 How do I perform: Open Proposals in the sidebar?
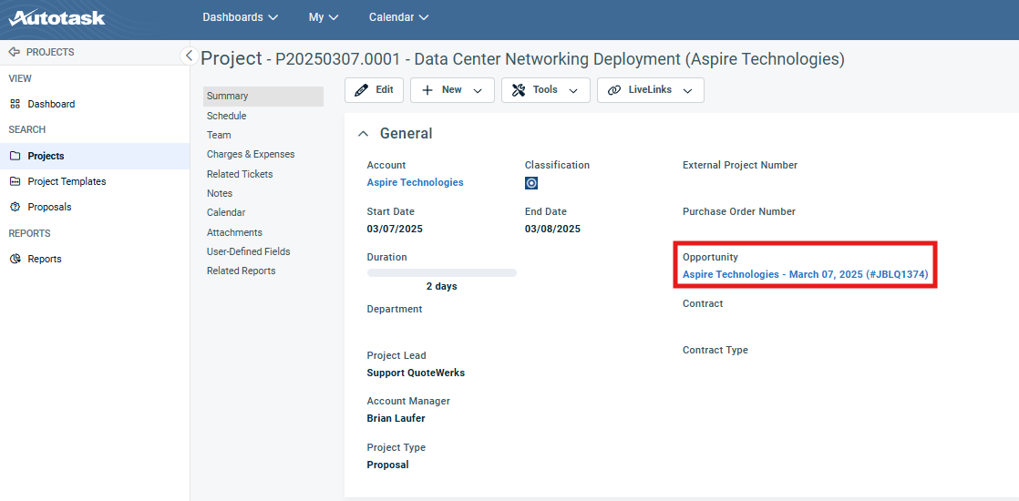(49, 208)
